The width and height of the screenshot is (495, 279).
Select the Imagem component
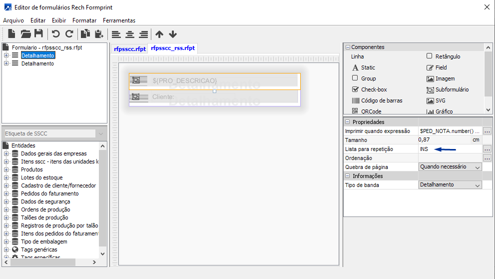coord(441,78)
